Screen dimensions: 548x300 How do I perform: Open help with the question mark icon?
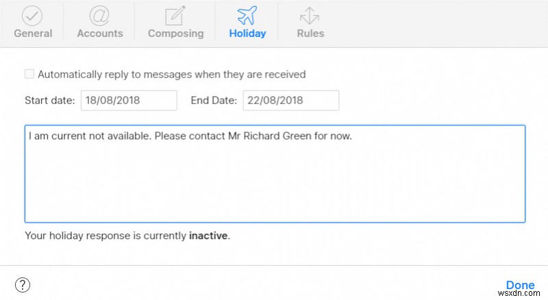[x=23, y=285]
